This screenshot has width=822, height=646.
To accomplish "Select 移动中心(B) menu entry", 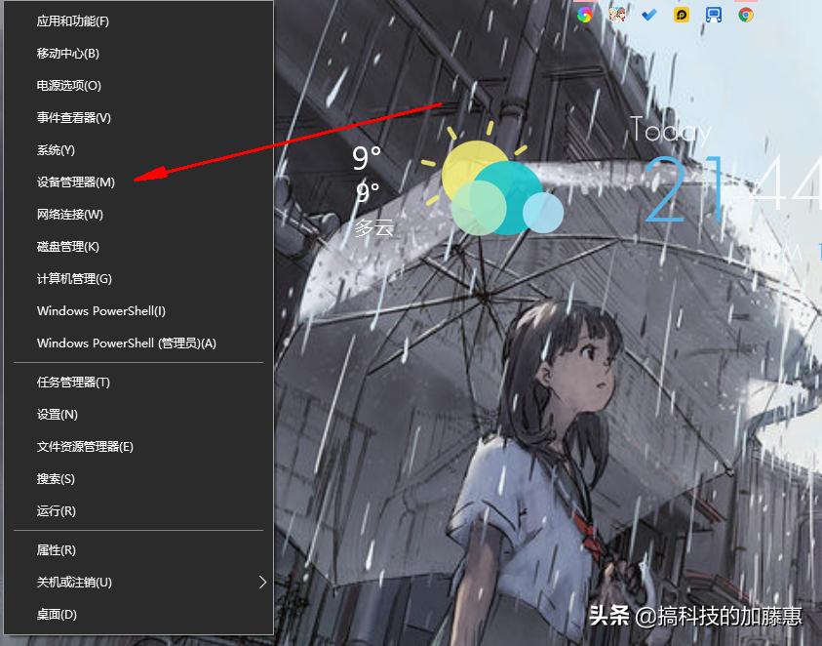I will (x=138, y=54).
